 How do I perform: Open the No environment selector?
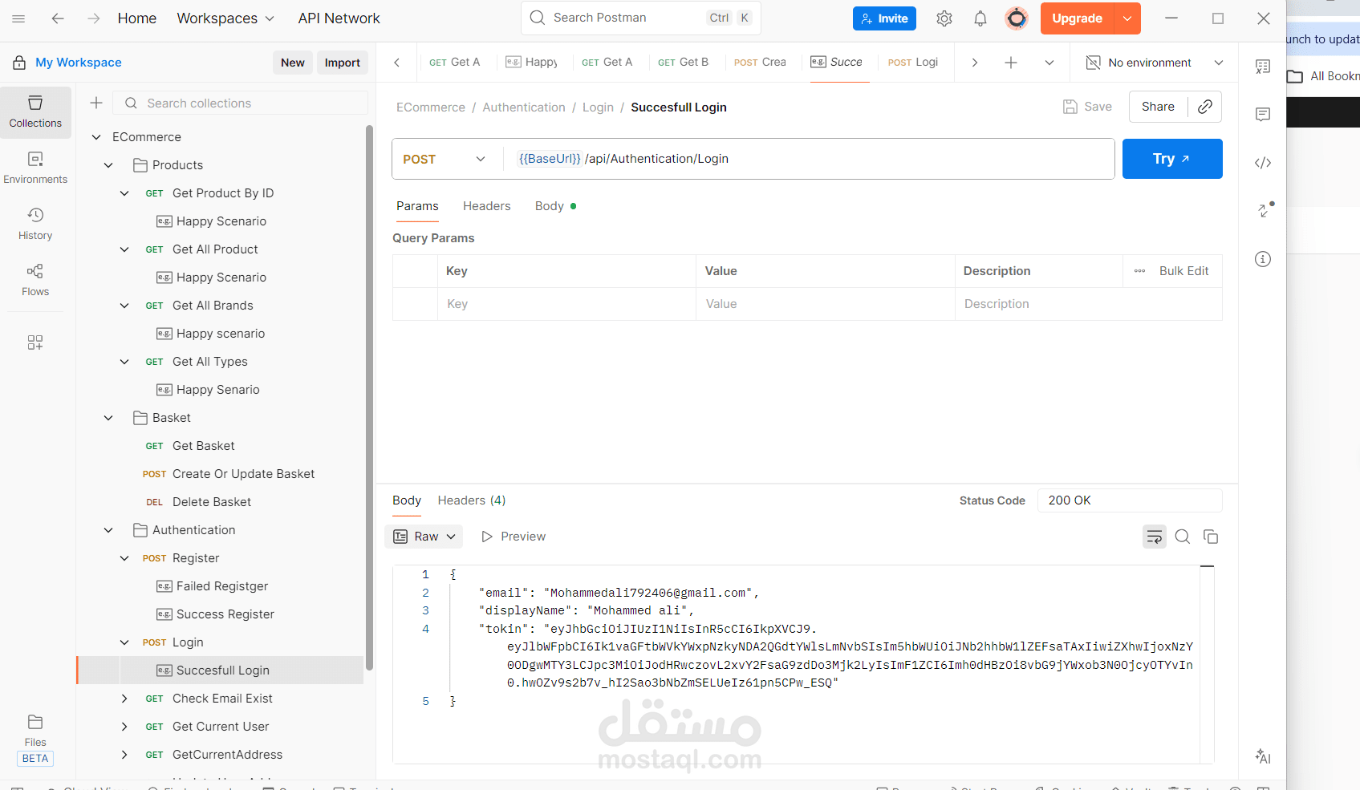1155,63
